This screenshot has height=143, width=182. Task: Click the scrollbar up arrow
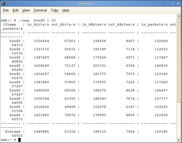[179, 16]
